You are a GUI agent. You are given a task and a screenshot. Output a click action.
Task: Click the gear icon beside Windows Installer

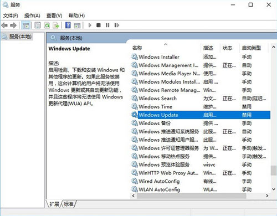click(x=135, y=56)
